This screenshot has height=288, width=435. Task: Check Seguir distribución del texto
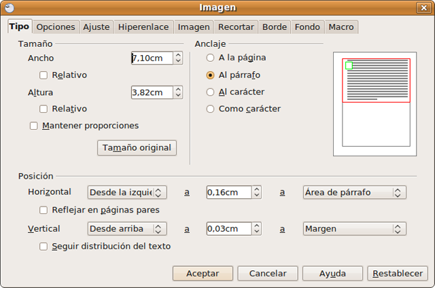[44, 247]
